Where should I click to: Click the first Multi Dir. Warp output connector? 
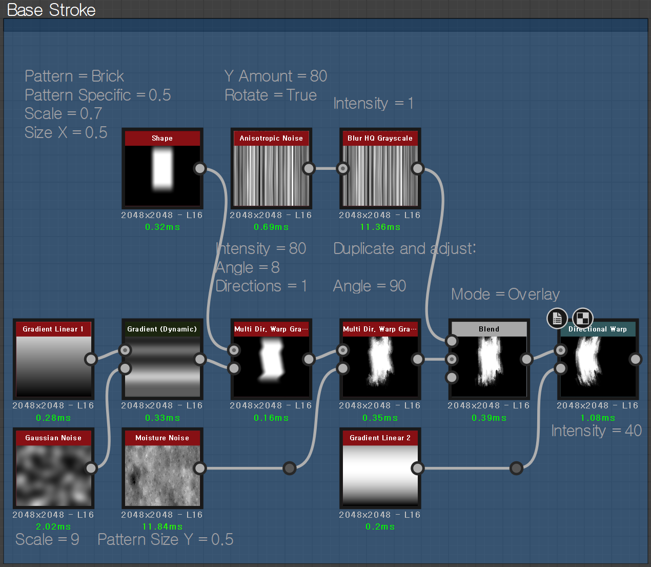point(309,359)
